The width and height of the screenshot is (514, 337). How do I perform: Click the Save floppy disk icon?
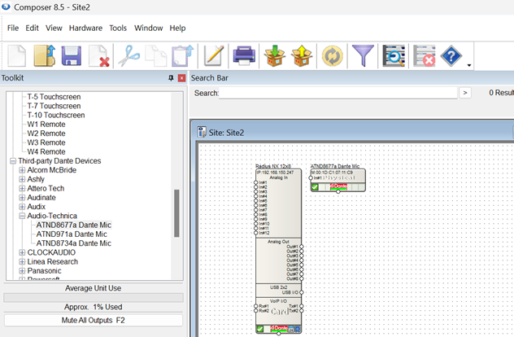(x=72, y=56)
